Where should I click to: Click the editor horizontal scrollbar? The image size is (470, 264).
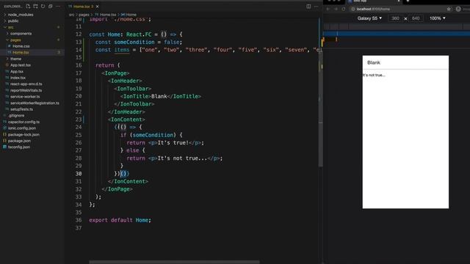174,262
